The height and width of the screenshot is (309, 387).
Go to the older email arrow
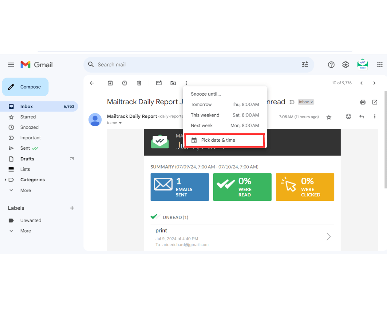[x=374, y=83]
